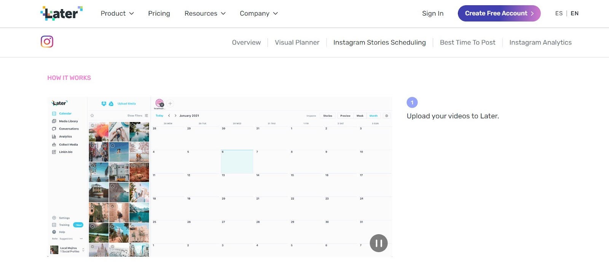Open Media Library in the sidebar
This screenshot has width=609, height=273.
click(x=65, y=121)
